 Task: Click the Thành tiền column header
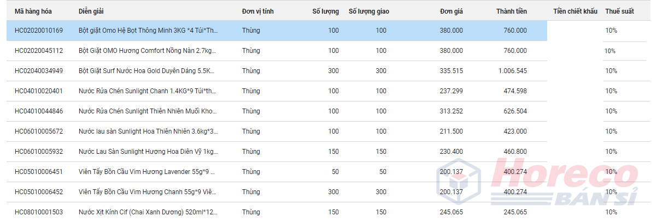click(x=512, y=11)
